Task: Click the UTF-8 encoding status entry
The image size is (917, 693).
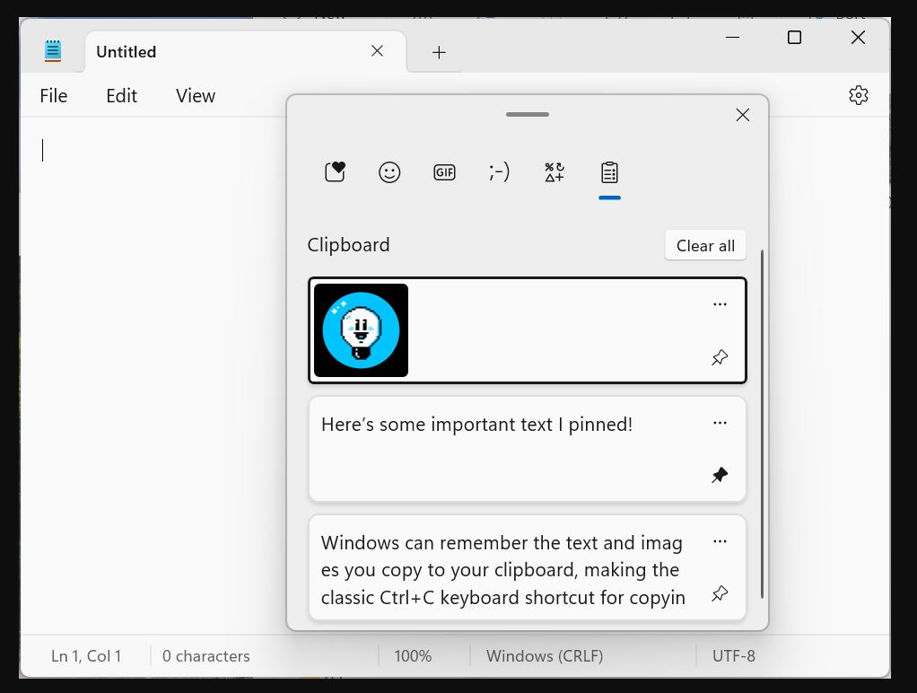Action: tap(733, 656)
